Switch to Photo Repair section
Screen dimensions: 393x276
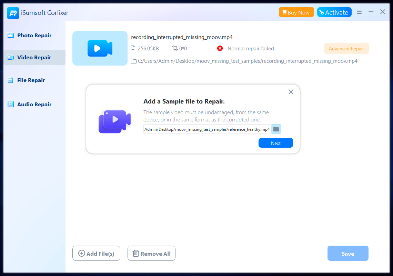pos(34,36)
